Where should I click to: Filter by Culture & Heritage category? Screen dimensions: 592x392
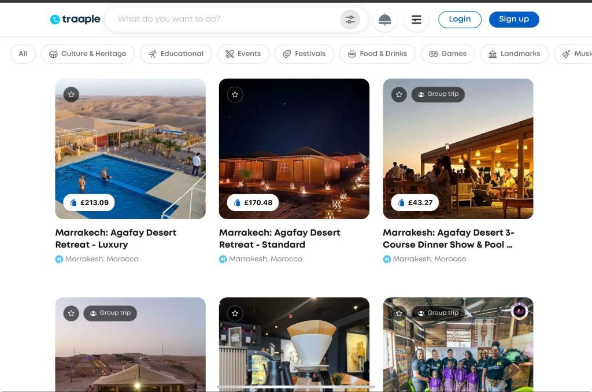tap(88, 54)
